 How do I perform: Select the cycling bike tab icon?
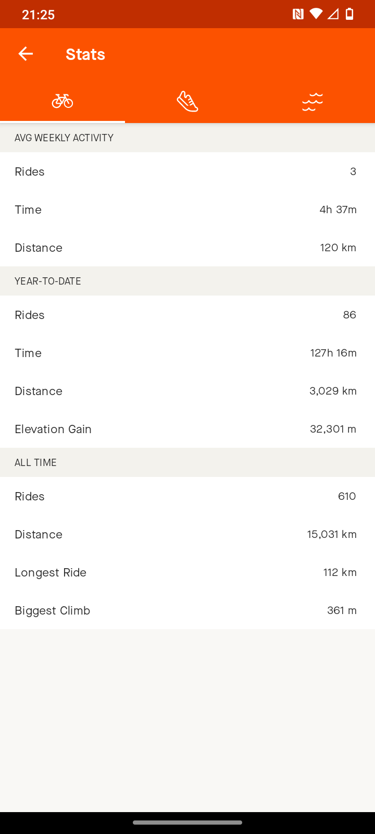(x=63, y=101)
